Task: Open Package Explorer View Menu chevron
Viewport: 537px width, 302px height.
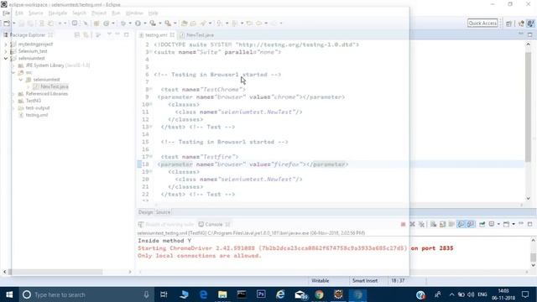Action: tap(109, 34)
